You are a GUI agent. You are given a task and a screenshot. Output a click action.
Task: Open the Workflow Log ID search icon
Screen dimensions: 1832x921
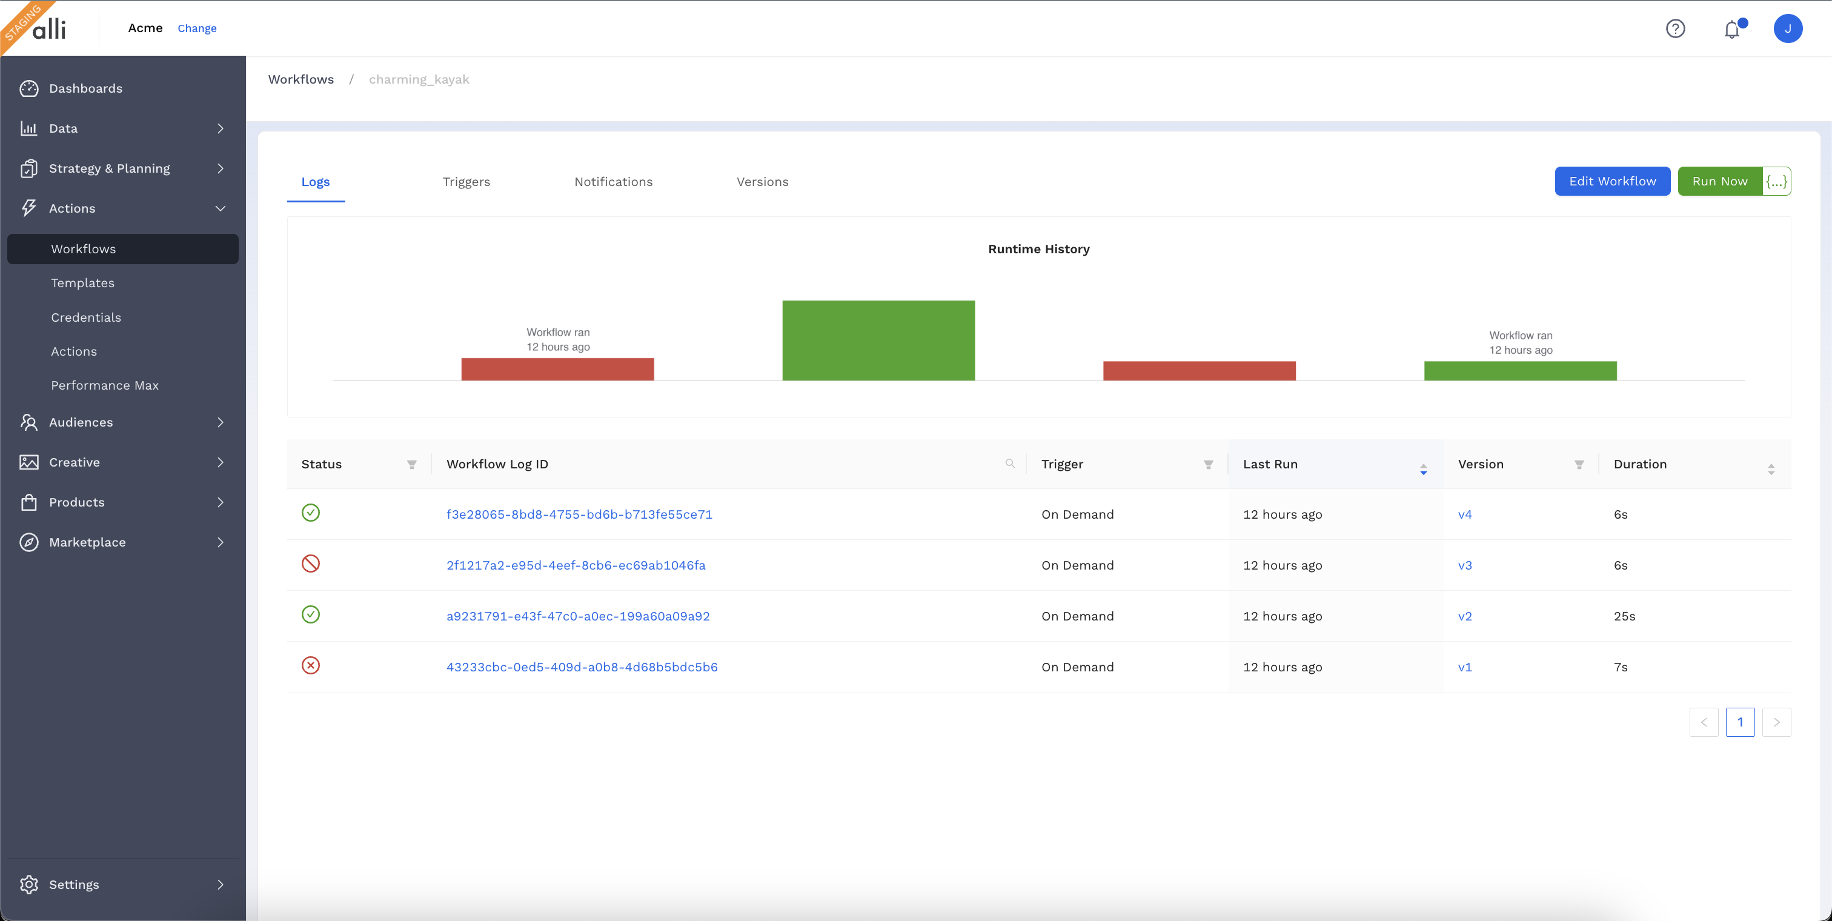1010,464
